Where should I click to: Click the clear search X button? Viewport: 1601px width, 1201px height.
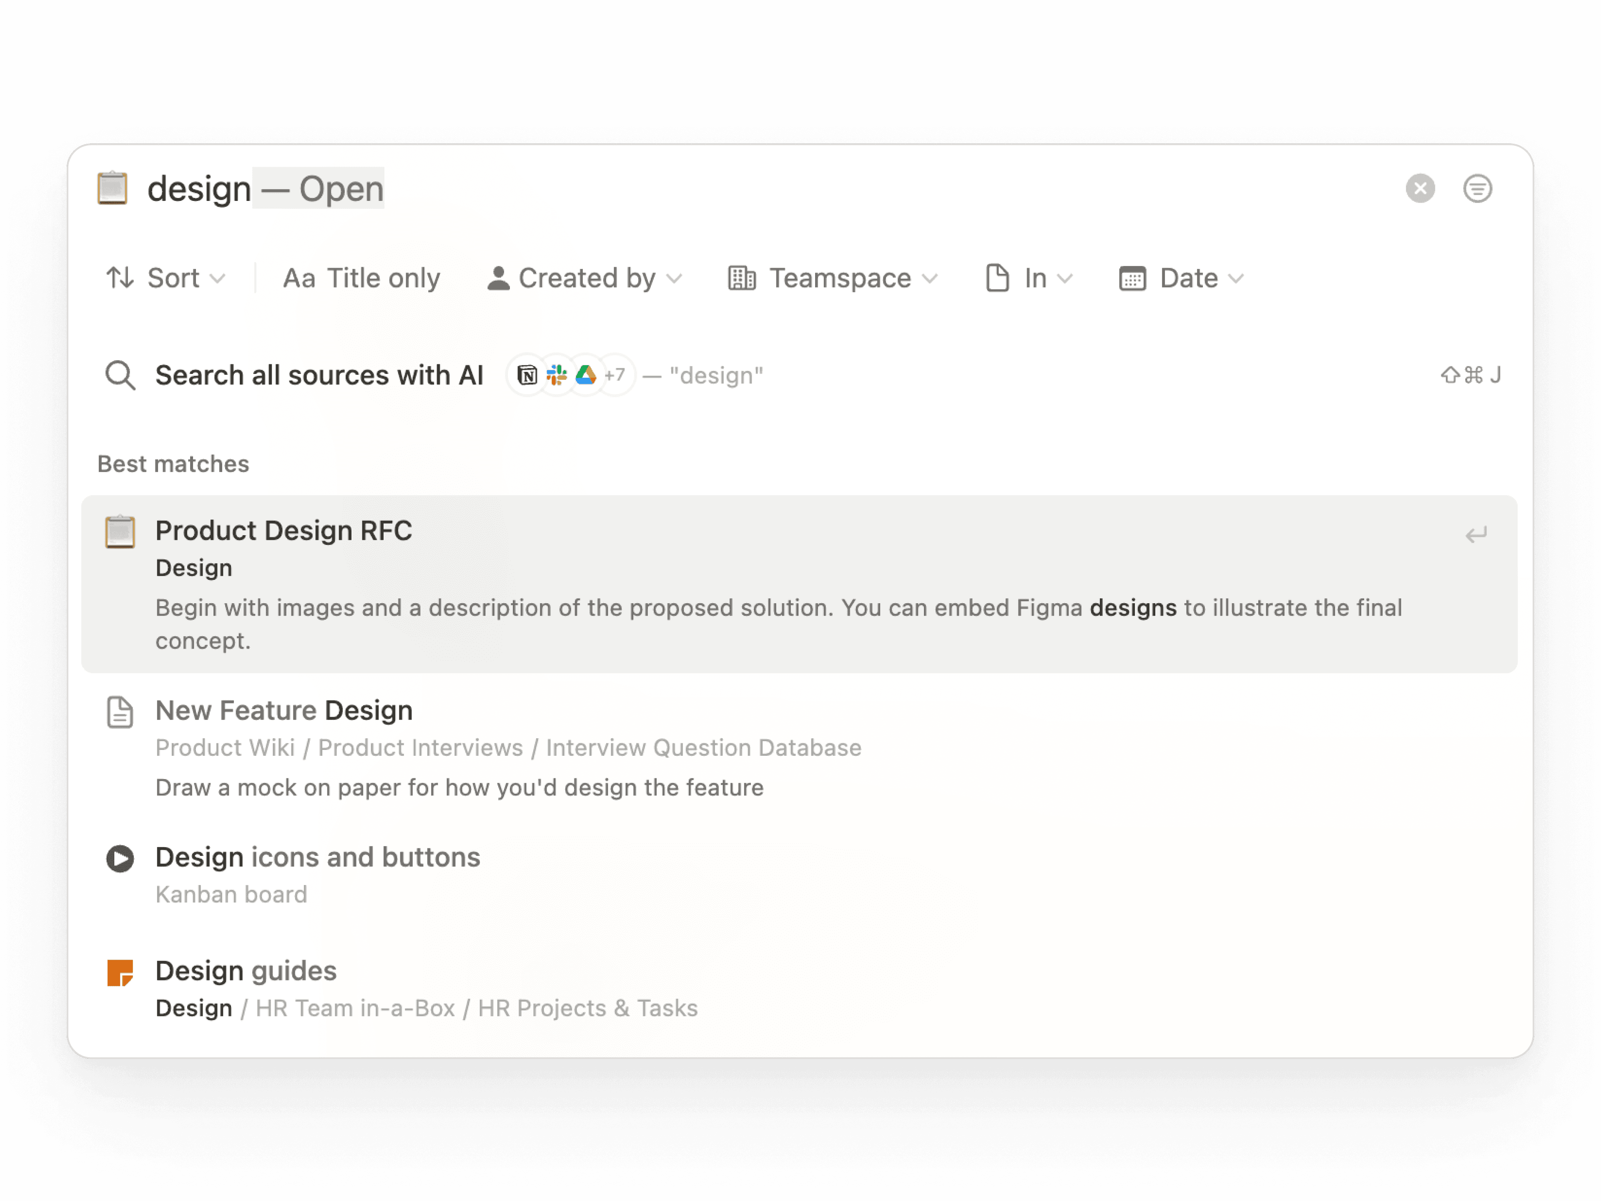pyautogui.click(x=1420, y=189)
